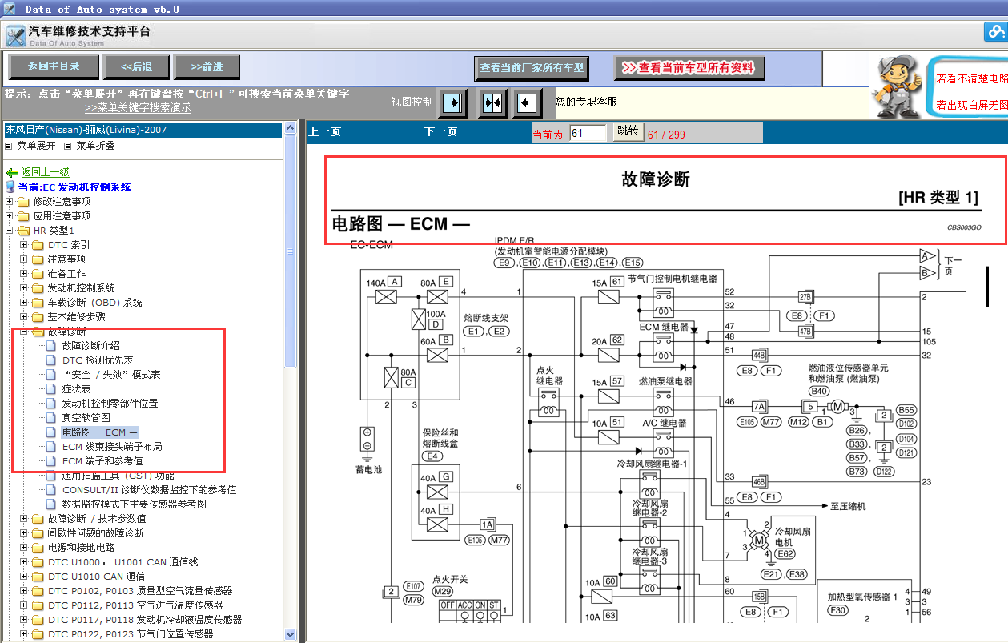Expand the 应用注意事项 folder node
The width and height of the screenshot is (1008, 643).
click(x=9, y=216)
